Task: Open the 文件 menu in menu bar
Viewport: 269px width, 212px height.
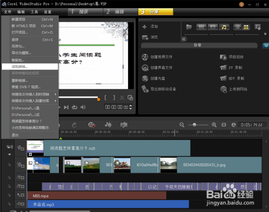Action: coord(8,12)
